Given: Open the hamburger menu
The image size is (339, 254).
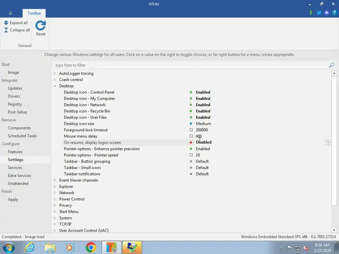Looking at the screenshot, I should (10, 13).
